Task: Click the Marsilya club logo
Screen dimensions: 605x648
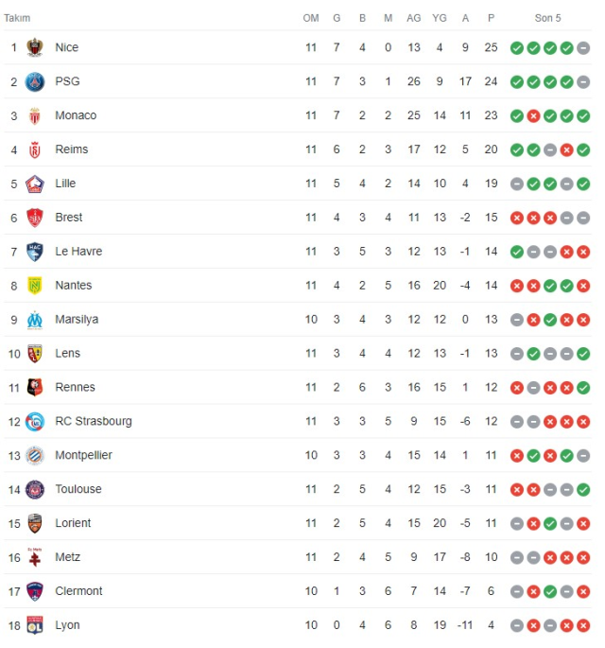Action: (x=35, y=320)
